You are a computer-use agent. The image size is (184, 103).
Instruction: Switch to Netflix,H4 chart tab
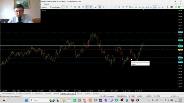[96, 94]
